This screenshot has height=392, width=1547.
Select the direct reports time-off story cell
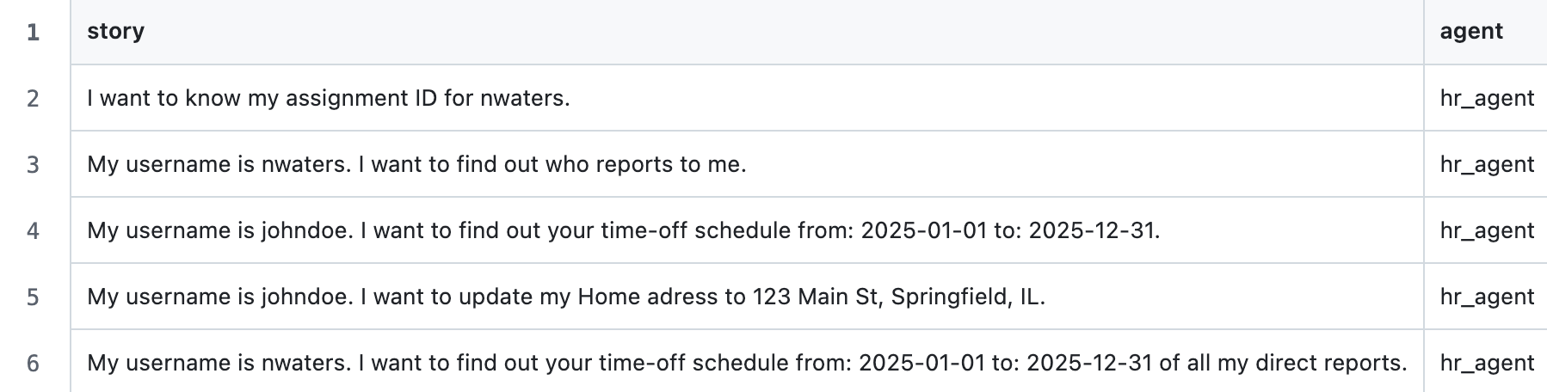point(747,363)
